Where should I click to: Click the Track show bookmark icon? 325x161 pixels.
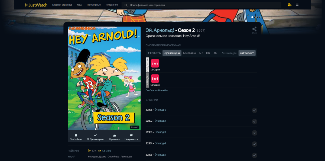pos(76,135)
